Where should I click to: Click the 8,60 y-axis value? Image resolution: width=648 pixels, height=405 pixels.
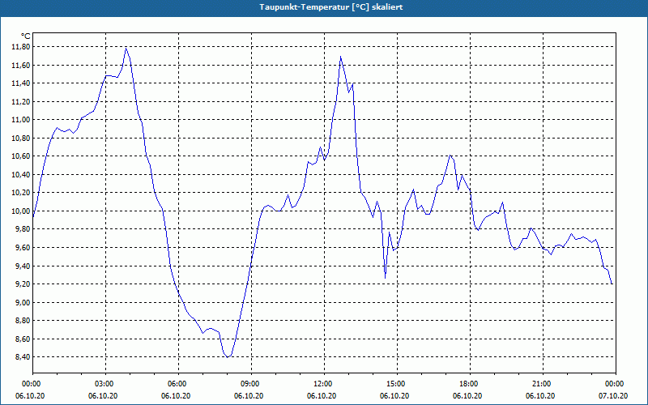click(x=23, y=339)
